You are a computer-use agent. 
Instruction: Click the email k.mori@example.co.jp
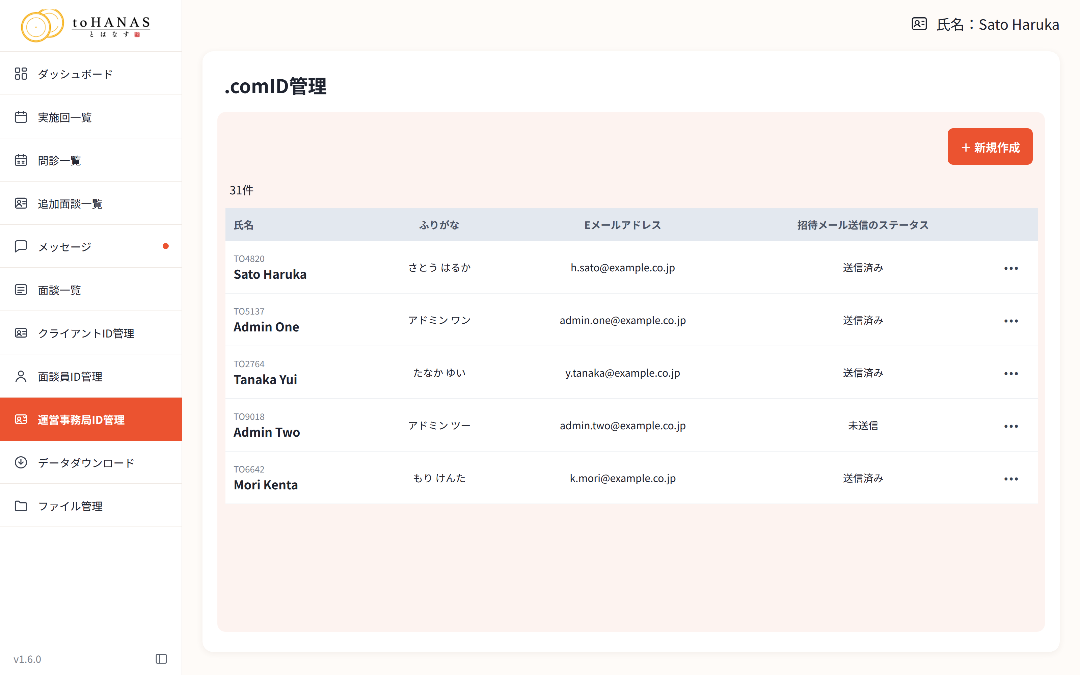click(x=623, y=478)
